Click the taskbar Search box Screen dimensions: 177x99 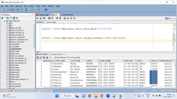tap(67, 96)
